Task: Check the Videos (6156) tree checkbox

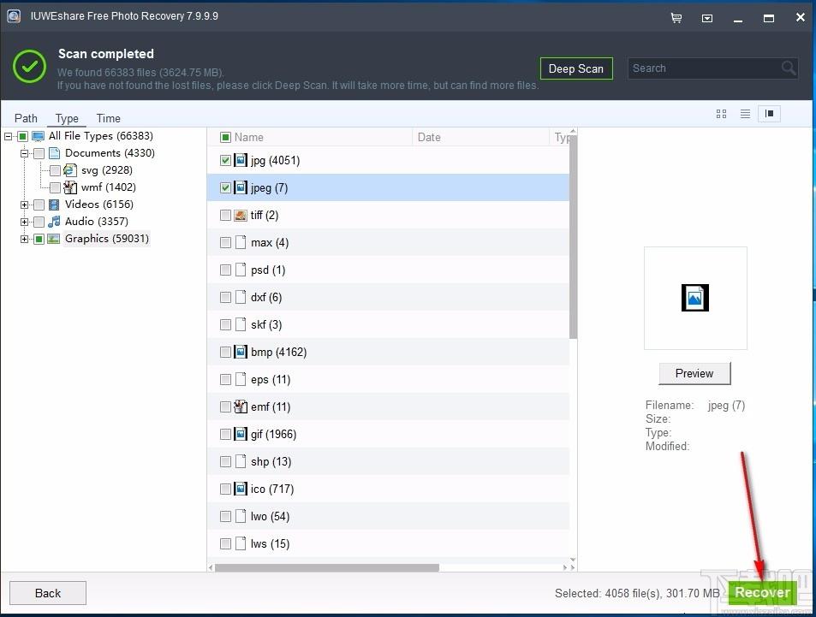Action: click(x=39, y=205)
